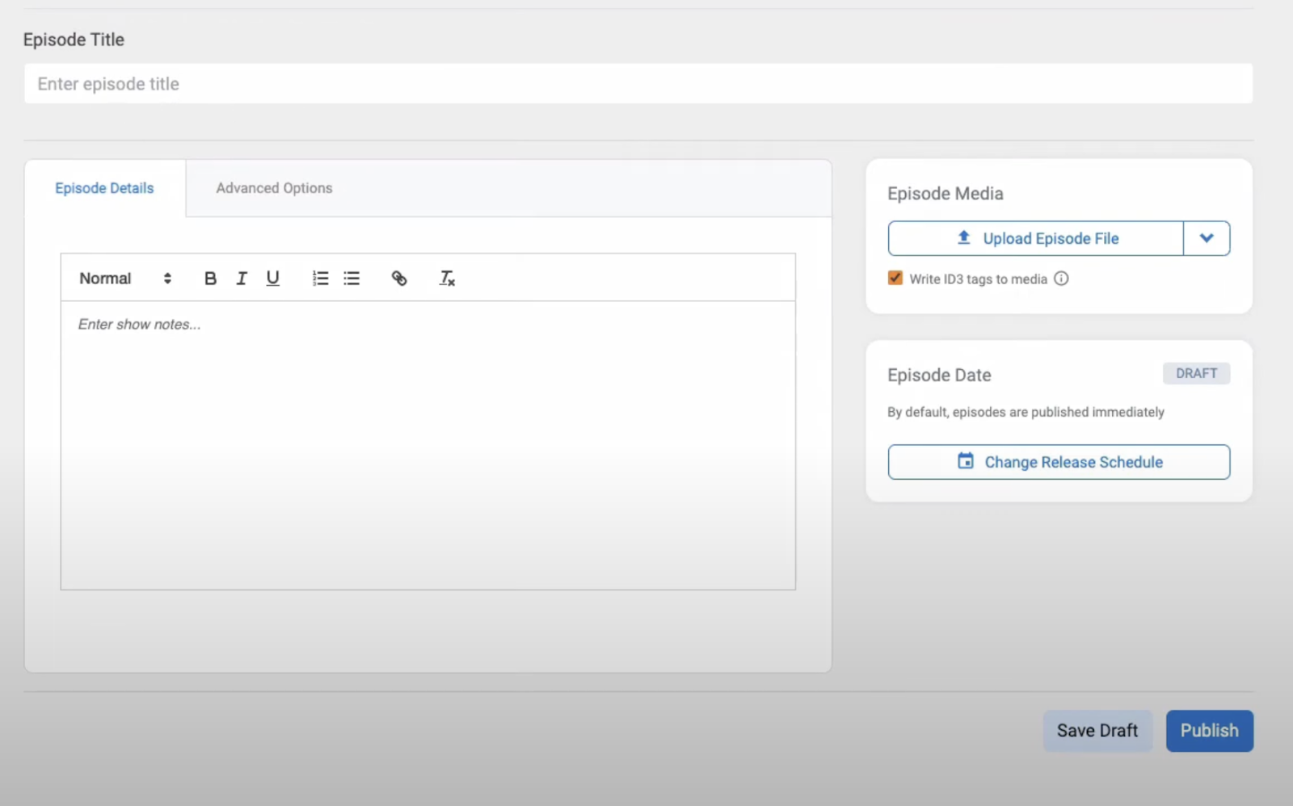
Task: Switch to the Advanced Options tab
Action: pyautogui.click(x=274, y=188)
